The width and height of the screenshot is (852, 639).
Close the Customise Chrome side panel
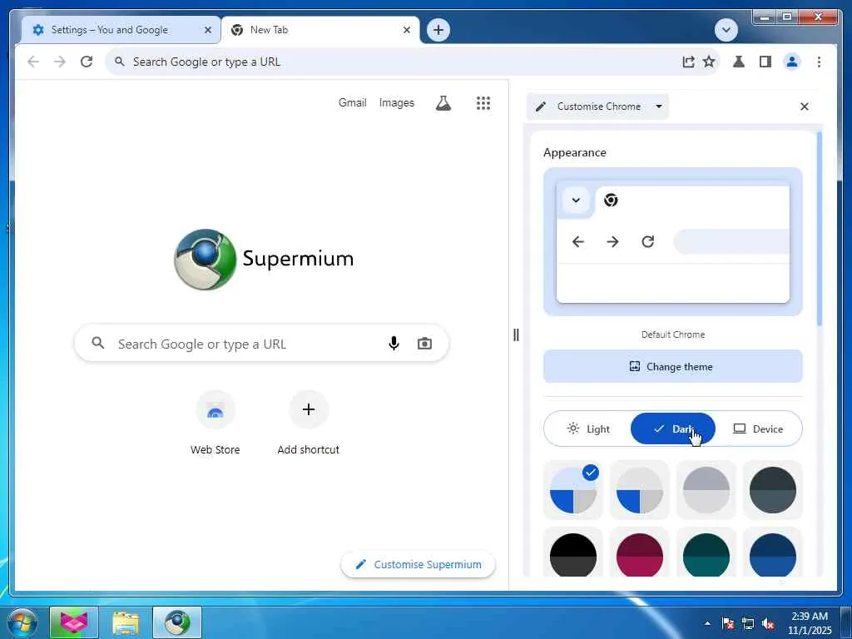(805, 106)
